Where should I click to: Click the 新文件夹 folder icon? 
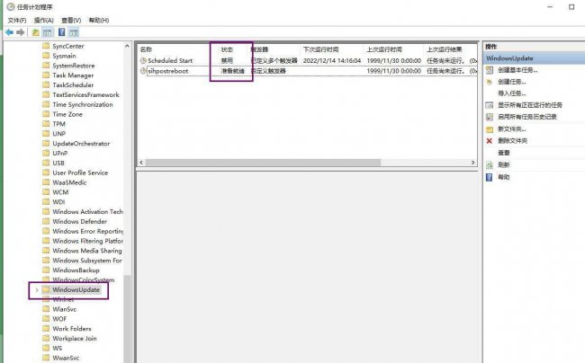pyautogui.click(x=490, y=129)
